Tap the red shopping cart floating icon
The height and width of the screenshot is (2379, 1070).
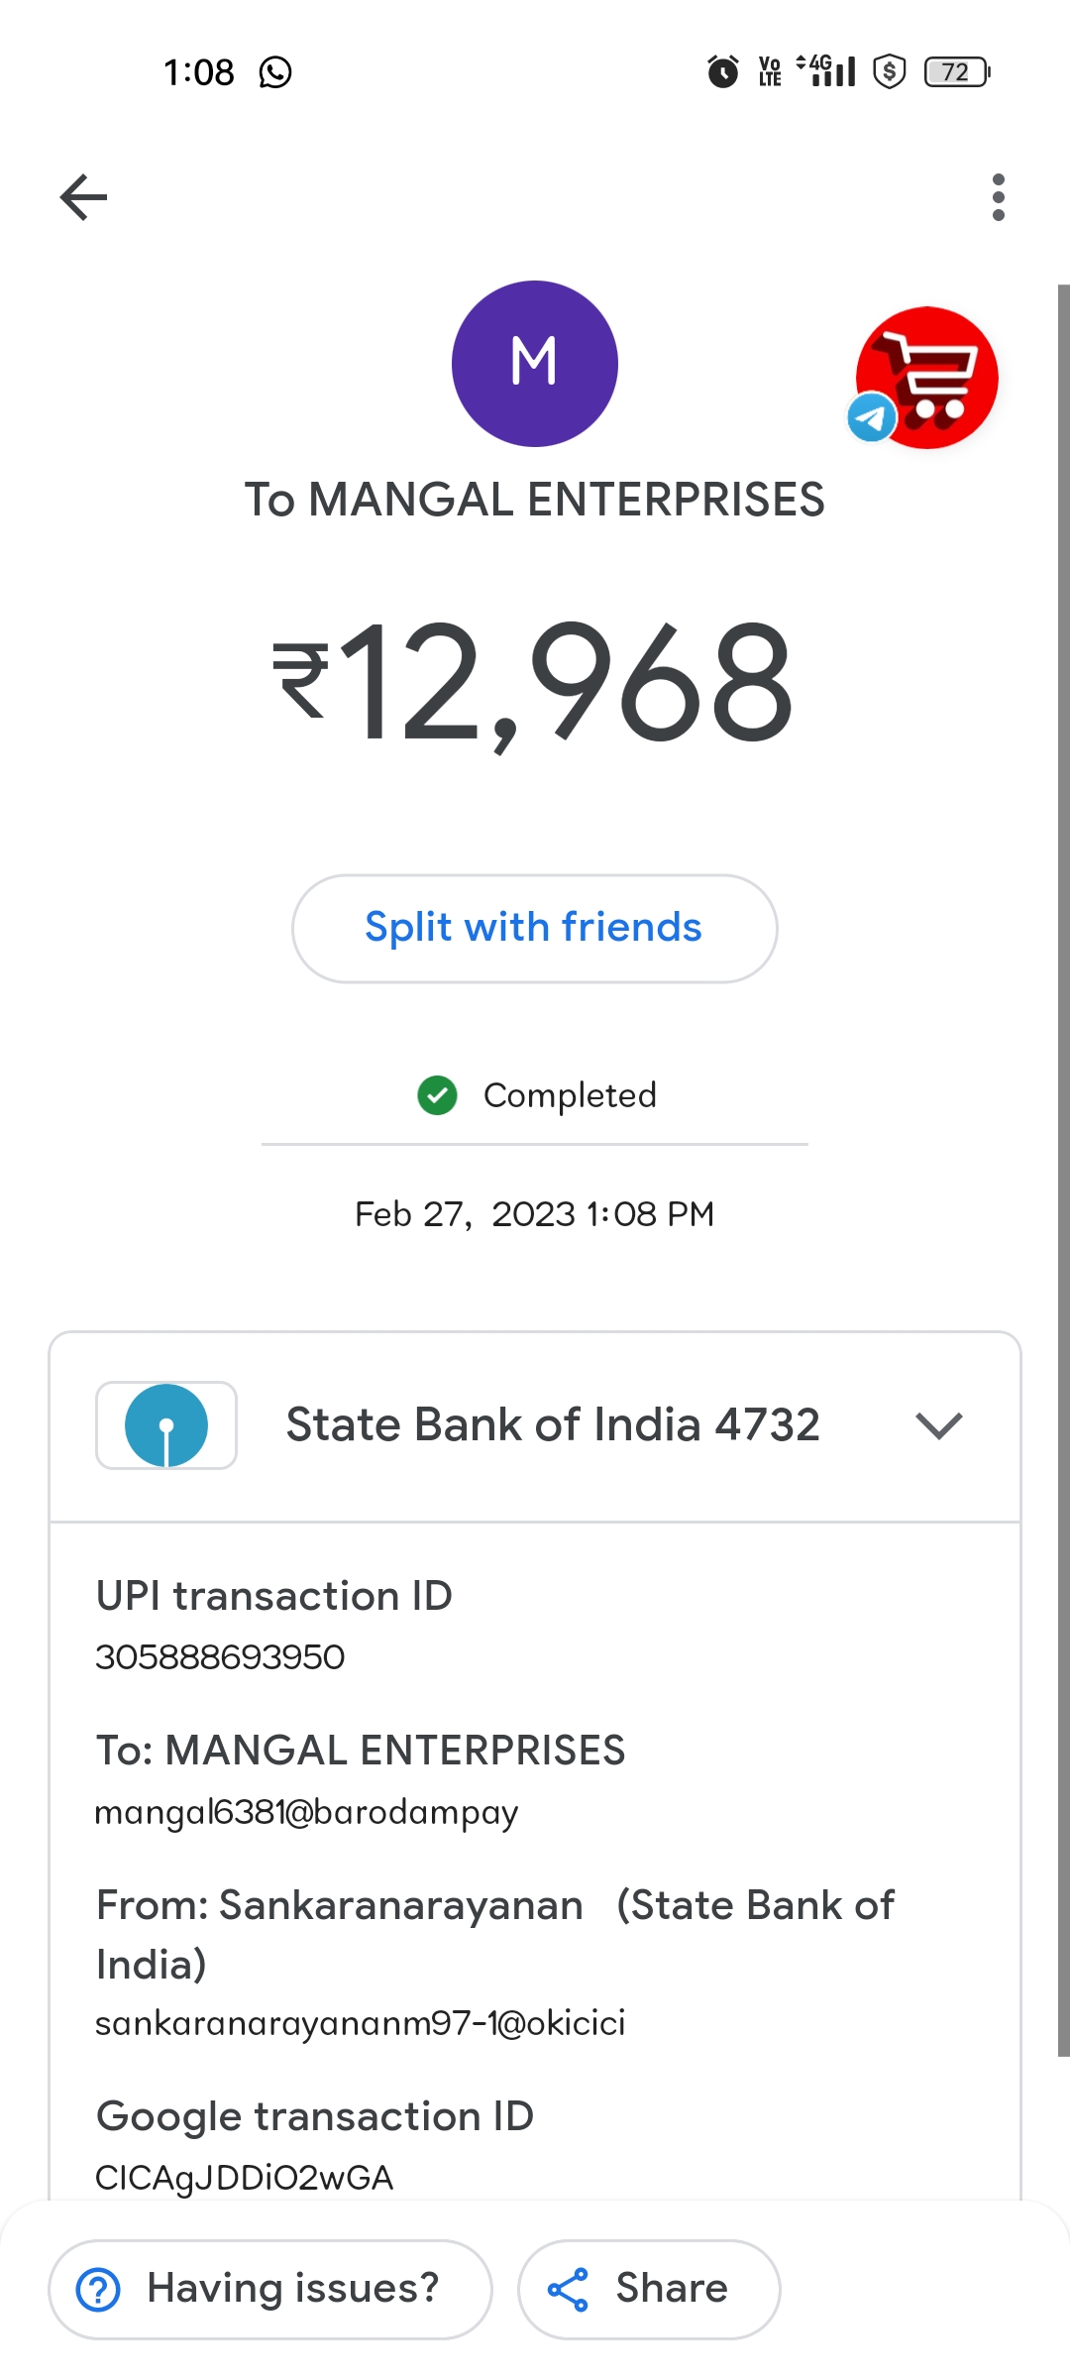926,378
